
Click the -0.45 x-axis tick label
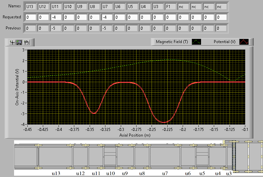(x=27, y=130)
